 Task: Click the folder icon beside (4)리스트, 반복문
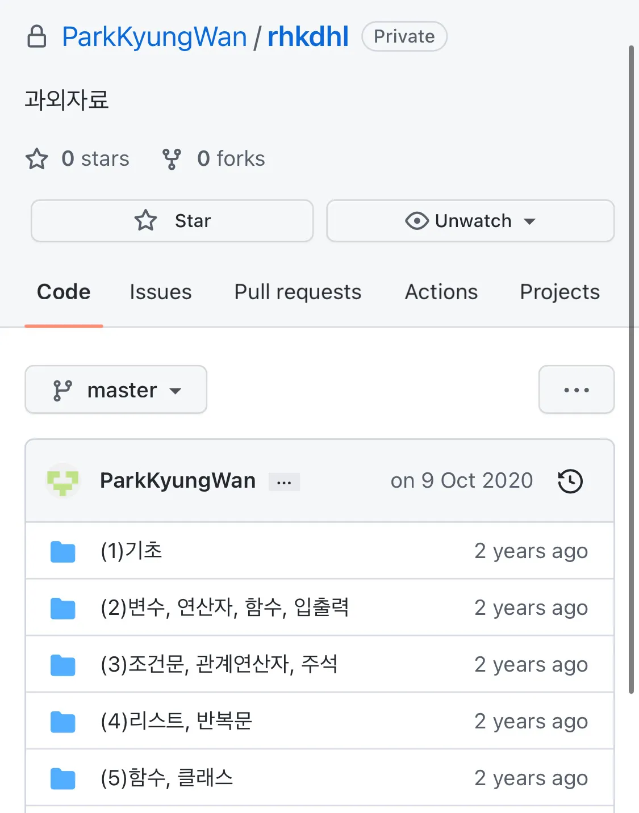(x=62, y=721)
